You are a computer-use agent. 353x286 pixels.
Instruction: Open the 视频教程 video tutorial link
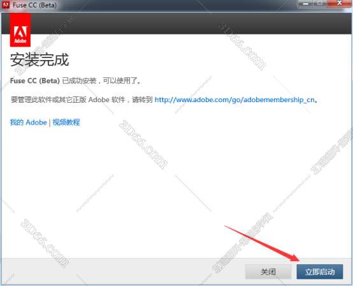66,122
